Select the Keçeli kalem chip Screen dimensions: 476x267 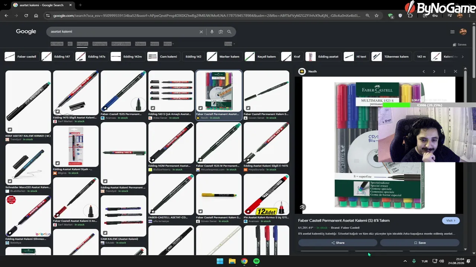tap(261, 57)
